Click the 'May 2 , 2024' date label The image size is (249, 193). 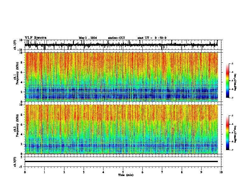pyautogui.click(x=88, y=38)
